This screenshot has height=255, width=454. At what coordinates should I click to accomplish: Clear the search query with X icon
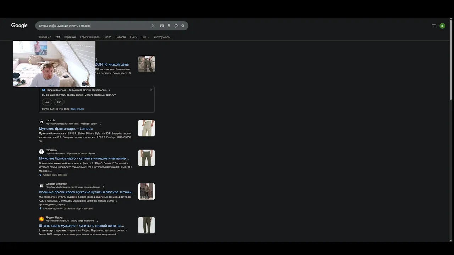click(x=153, y=26)
